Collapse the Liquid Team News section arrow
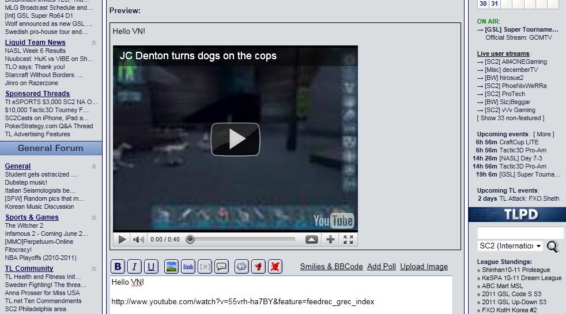The height and width of the screenshot is (314, 566). (x=94, y=43)
